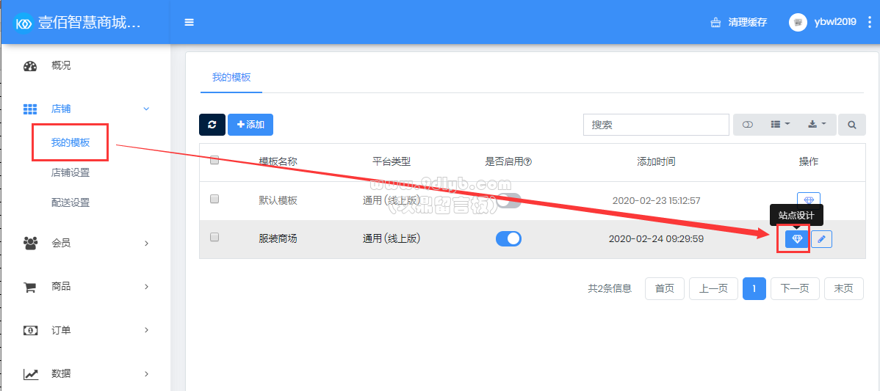Expand the 商品 sidebar menu
The height and width of the screenshot is (391, 880).
coord(87,287)
